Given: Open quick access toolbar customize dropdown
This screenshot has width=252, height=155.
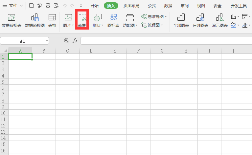Looking at the screenshot, I should coord(81,6).
